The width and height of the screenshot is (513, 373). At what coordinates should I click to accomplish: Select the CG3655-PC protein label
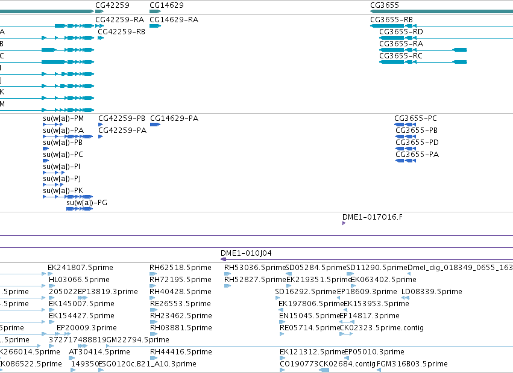[415, 119]
